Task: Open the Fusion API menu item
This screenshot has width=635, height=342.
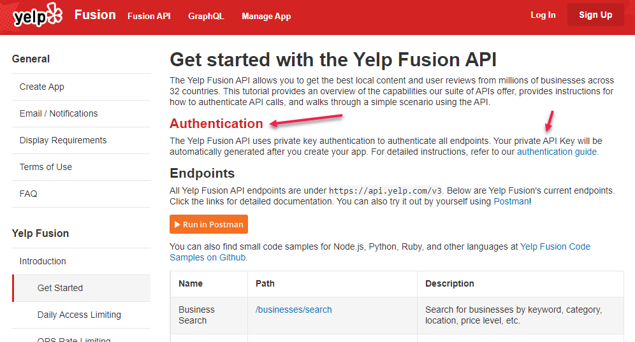Action: [x=149, y=16]
